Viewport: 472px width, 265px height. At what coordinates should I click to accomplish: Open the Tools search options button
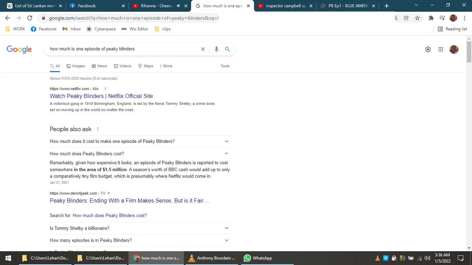pos(225,66)
